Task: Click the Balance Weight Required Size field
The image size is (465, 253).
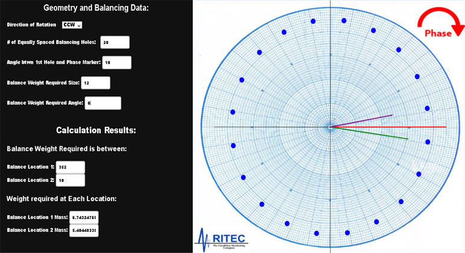Action: point(95,83)
